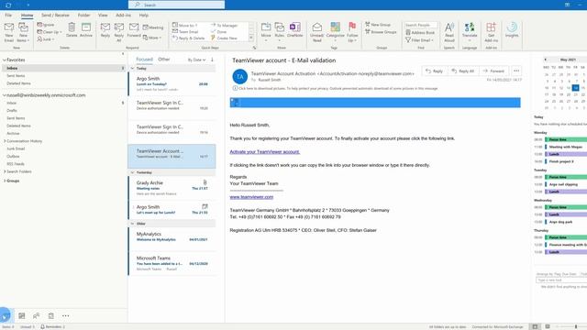Open the More respond options dropdown
The width and height of the screenshot is (587, 330).
(152, 38)
